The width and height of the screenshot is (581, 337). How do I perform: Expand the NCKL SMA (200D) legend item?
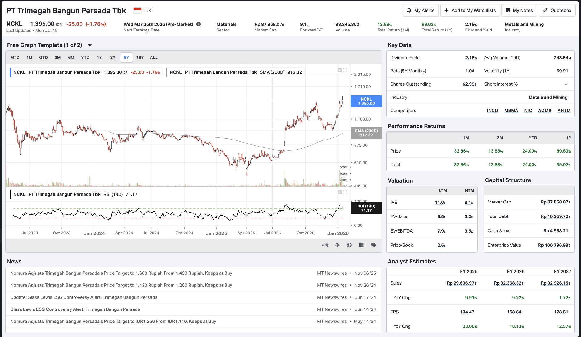click(x=235, y=72)
